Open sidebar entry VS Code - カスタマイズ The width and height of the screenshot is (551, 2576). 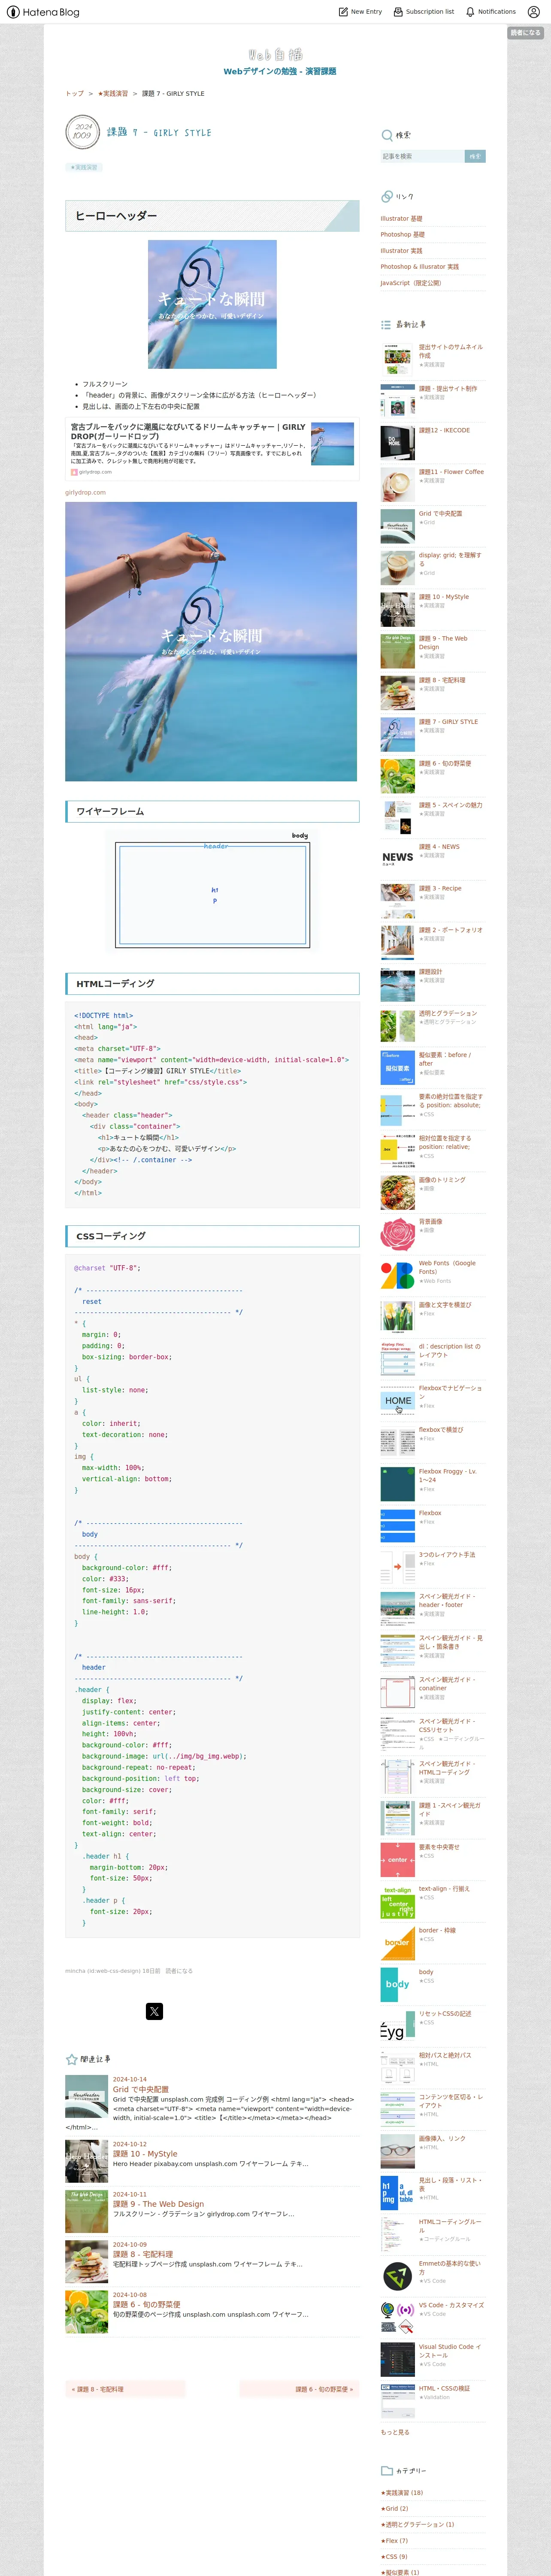coord(451,2305)
